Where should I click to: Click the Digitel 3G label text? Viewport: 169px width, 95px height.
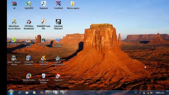click(x=58, y=80)
